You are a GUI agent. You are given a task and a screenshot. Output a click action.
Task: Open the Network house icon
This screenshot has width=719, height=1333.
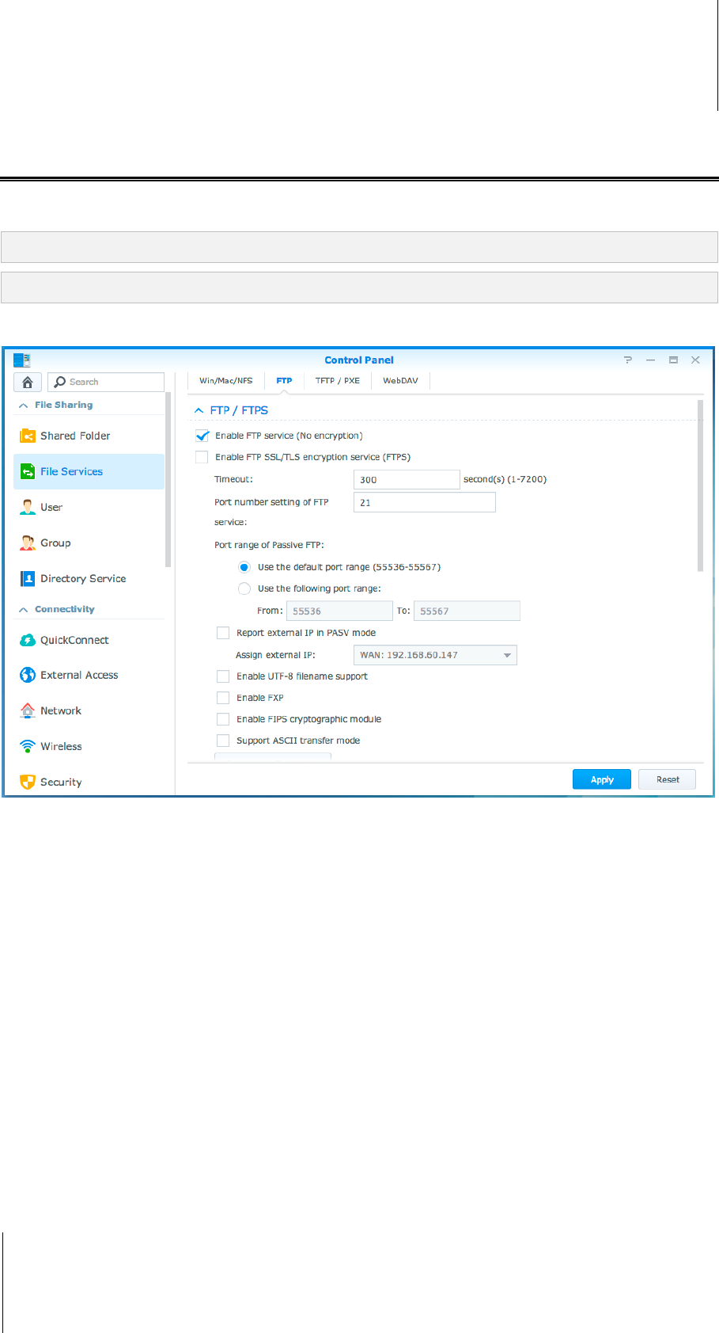click(x=28, y=710)
